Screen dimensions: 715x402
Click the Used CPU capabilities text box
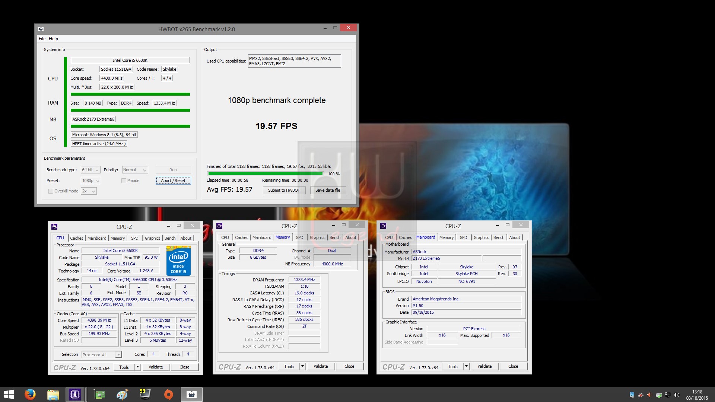294,61
